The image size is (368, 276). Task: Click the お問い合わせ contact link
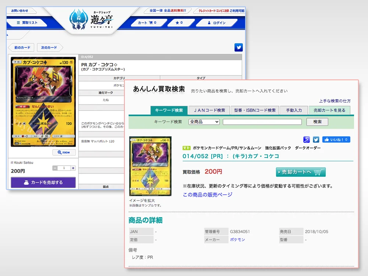[20, 11]
